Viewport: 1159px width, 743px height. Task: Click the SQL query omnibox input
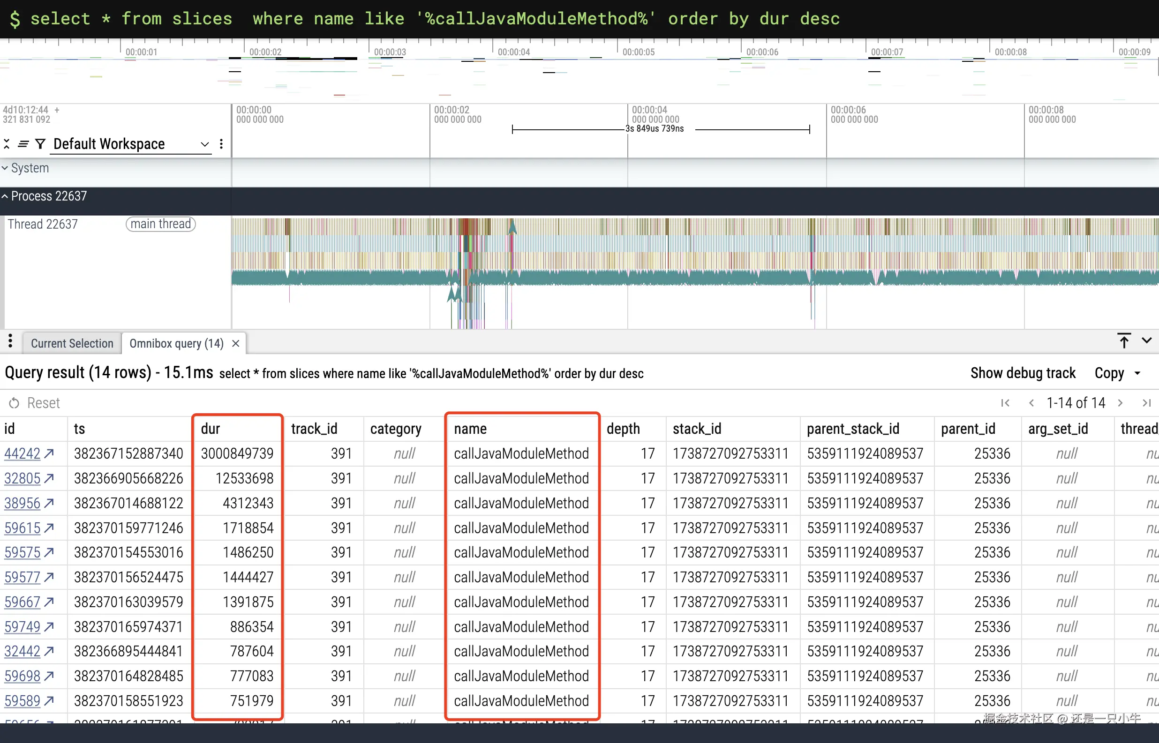435,19
